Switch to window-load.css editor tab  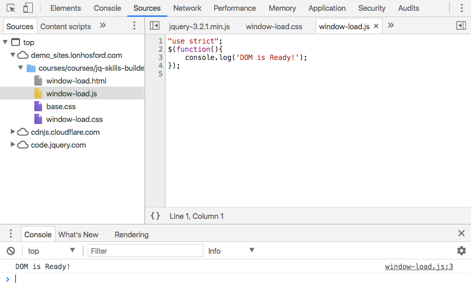tap(274, 27)
